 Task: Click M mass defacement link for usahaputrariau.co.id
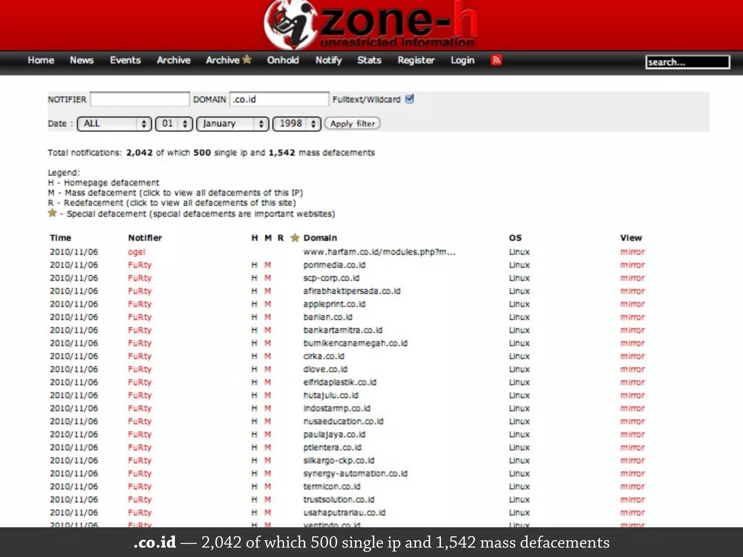tap(268, 513)
